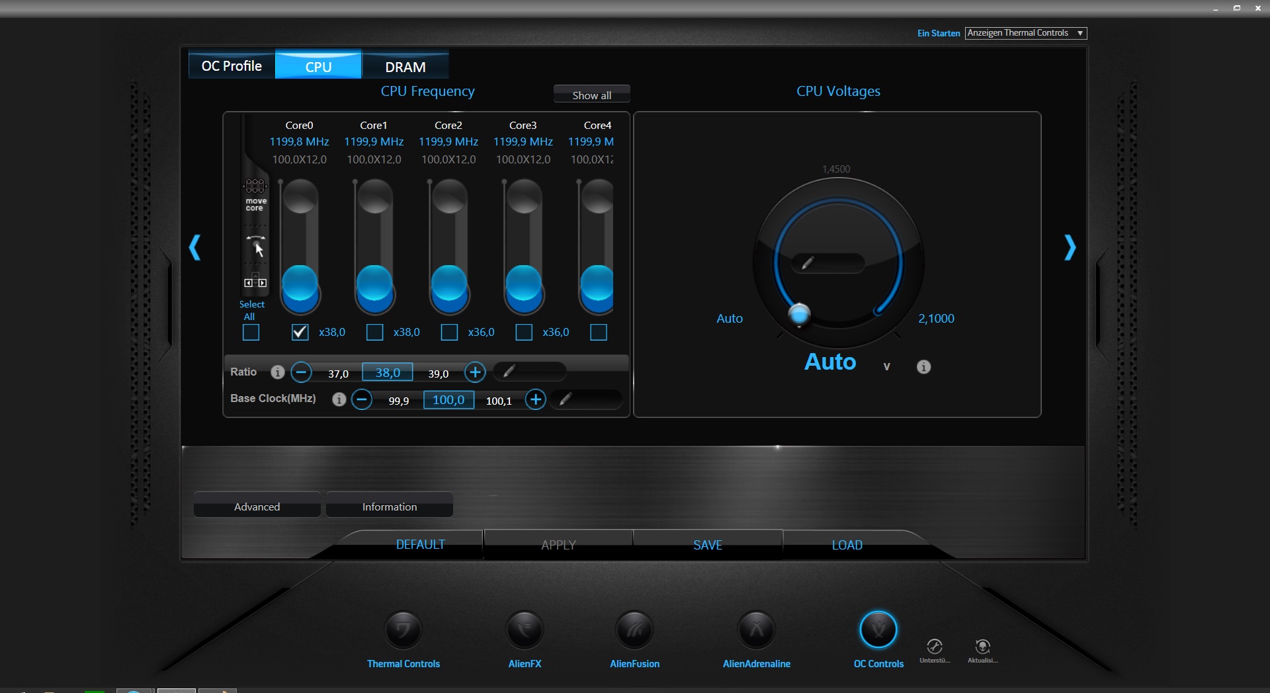The height and width of the screenshot is (693, 1270).
Task: Check the Core2 checkbox
Action: [x=450, y=332]
